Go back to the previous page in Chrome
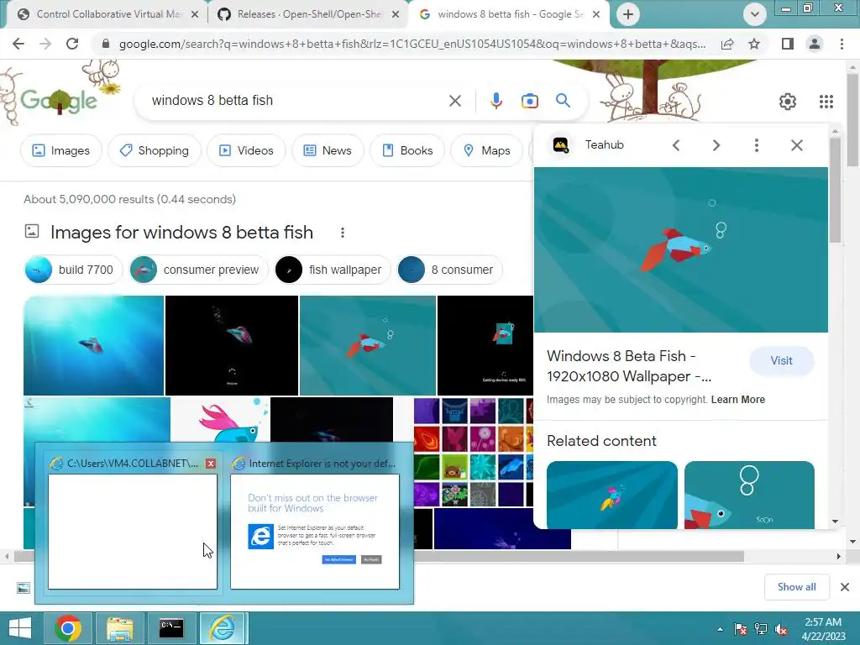This screenshot has height=645, width=860. click(x=18, y=44)
